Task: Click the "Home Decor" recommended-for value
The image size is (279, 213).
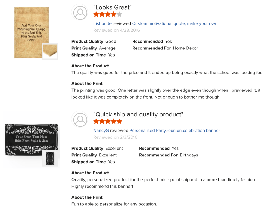Action: [185, 48]
